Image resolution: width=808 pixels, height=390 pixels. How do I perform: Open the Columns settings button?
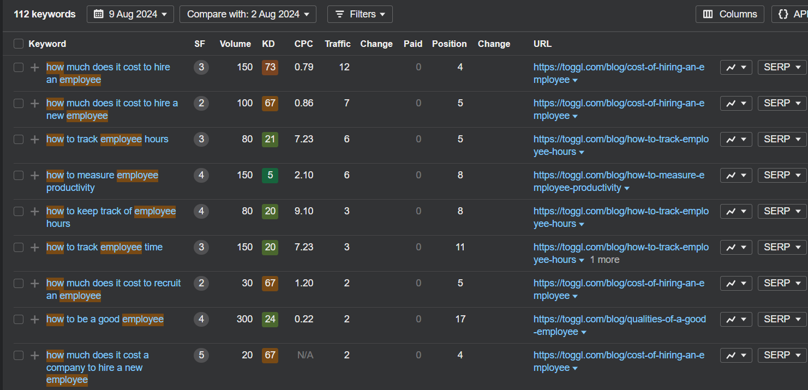tap(730, 14)
